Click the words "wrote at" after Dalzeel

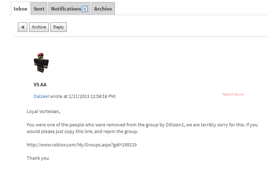pyautogui.click(x=56, y=96)
